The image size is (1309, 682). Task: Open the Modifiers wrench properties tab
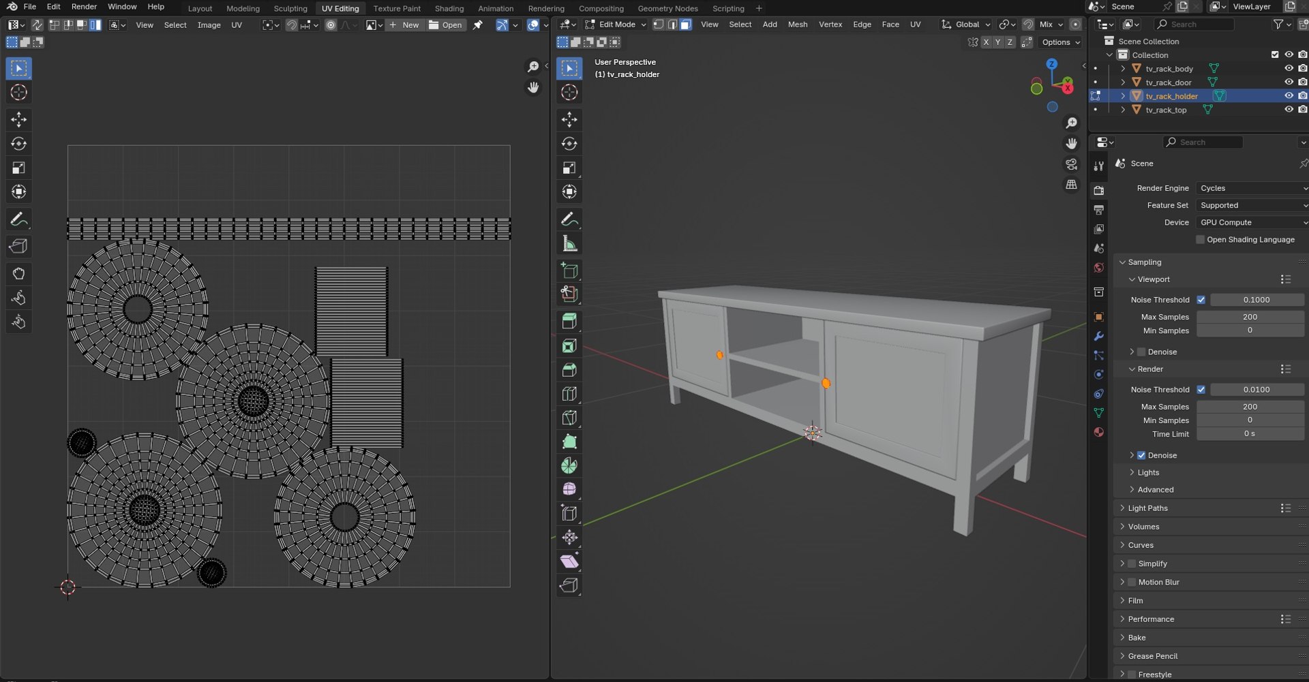1098,337
